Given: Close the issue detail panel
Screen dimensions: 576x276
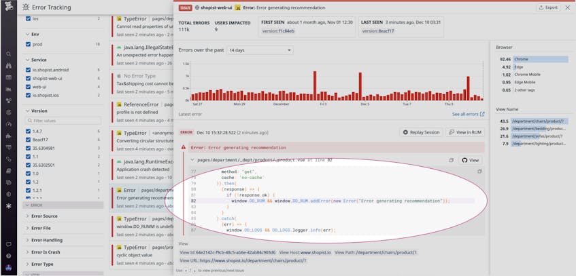Looking at the screenshot, I should pos(568,7).
